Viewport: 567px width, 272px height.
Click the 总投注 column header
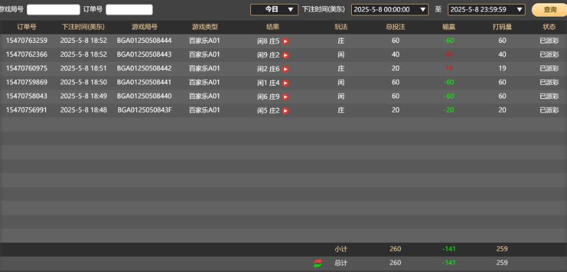(x=395, y=27)
